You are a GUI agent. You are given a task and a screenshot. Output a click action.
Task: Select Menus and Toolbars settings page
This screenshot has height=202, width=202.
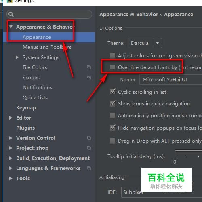(x=47, y=47)
